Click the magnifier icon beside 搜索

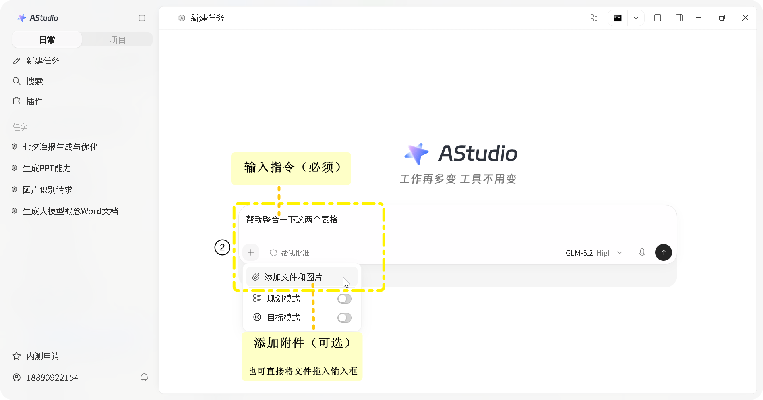[x=16, y=81]
